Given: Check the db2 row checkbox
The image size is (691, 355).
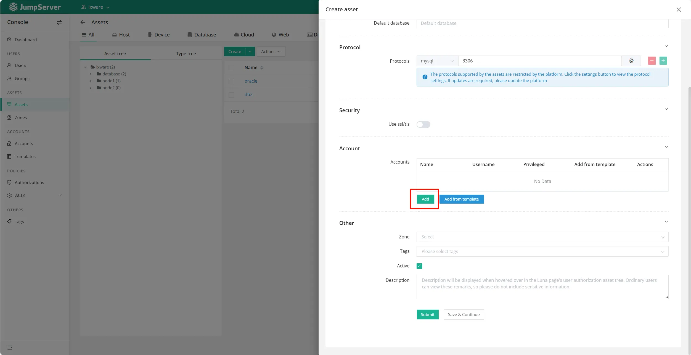Looking at the screenshot, I should point(231,95).
